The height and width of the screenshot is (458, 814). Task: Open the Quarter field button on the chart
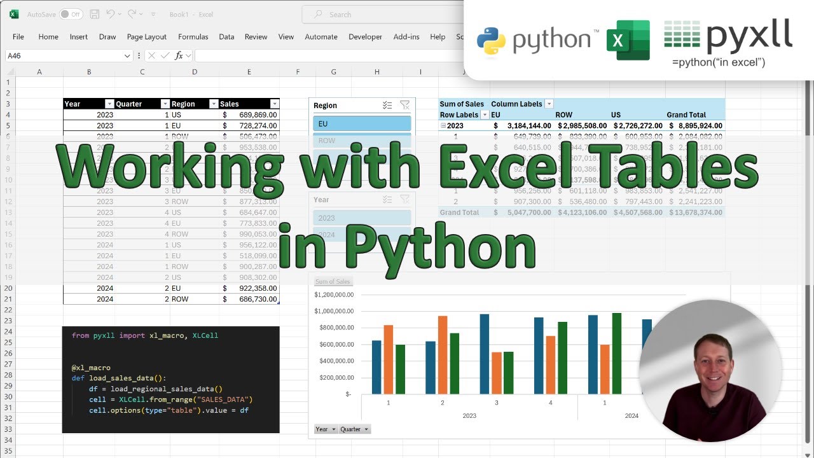tap(355, 429)
